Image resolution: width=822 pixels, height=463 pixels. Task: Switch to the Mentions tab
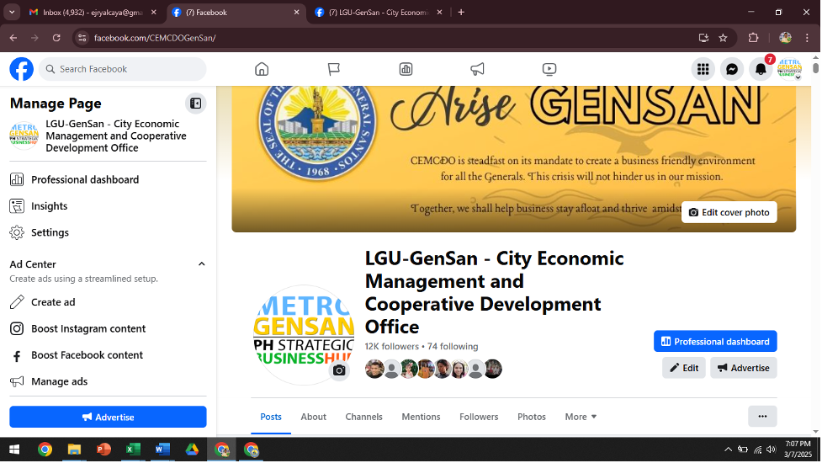pos(421,417)
